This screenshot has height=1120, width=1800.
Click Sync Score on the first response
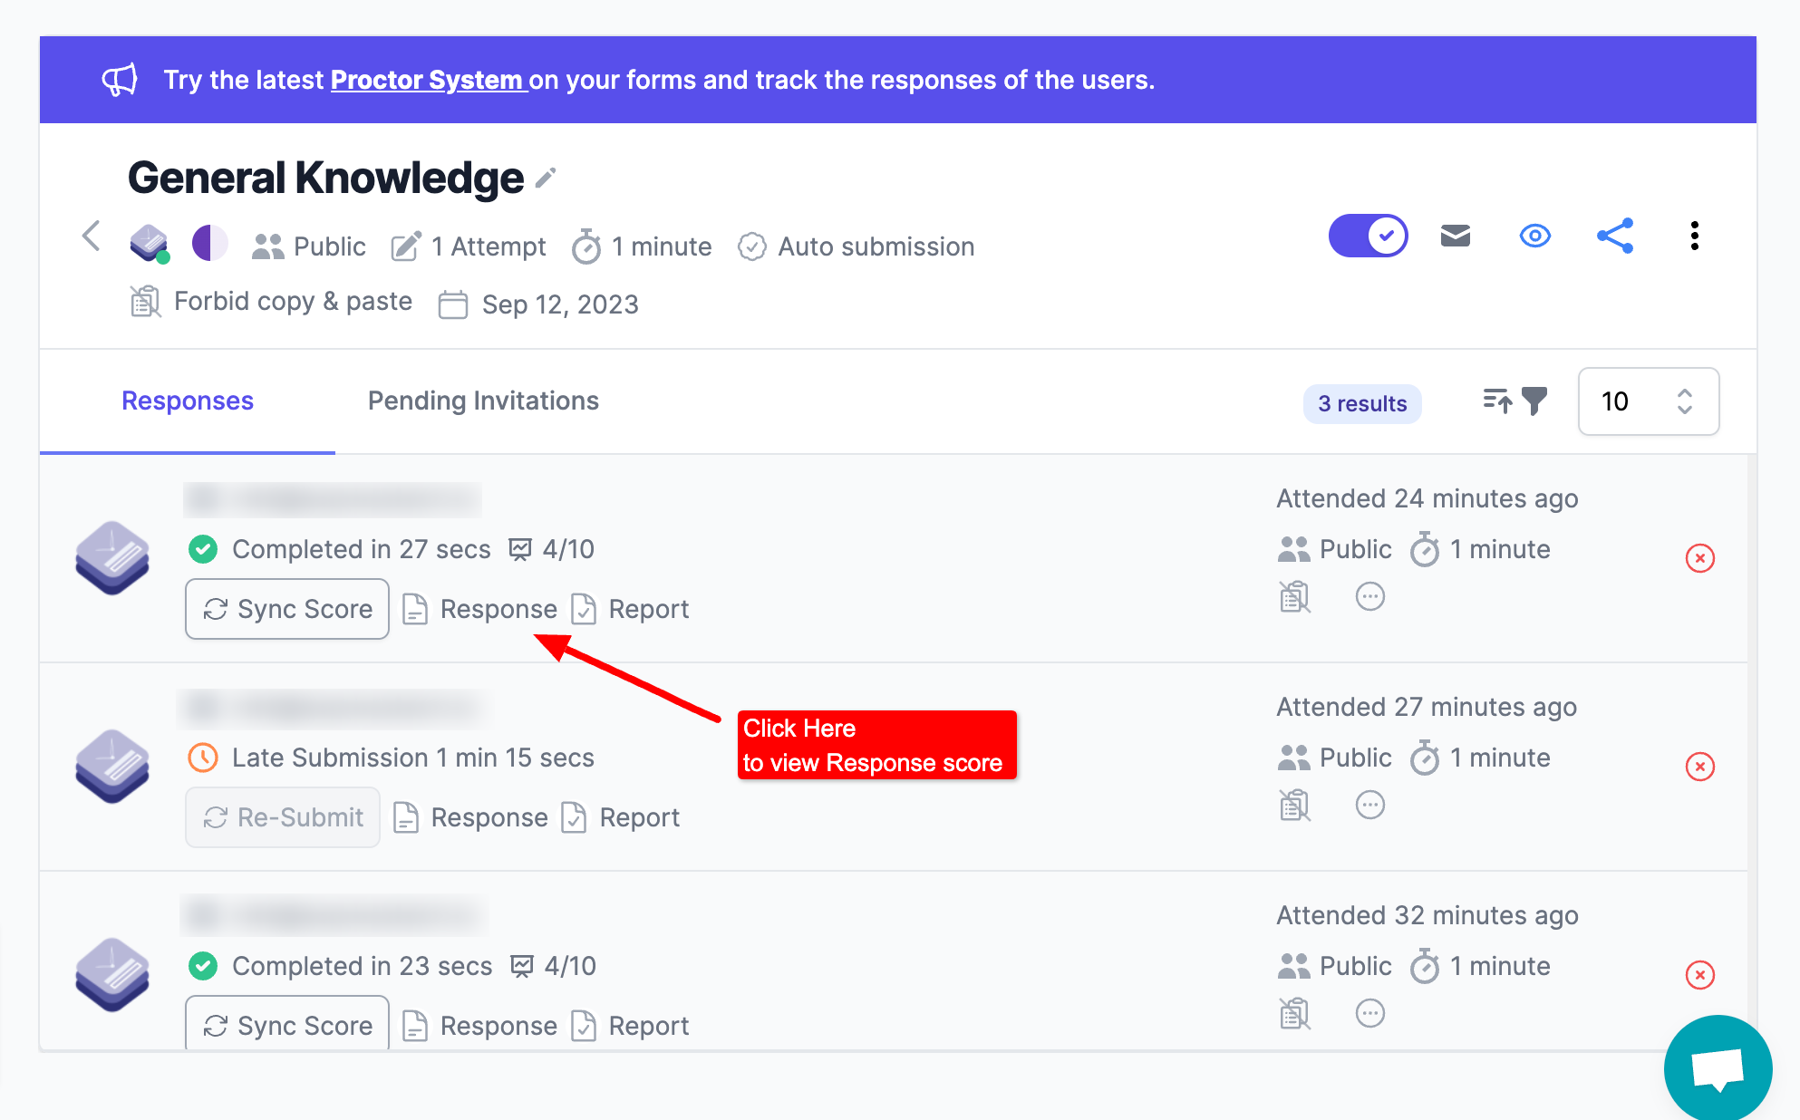286,609
